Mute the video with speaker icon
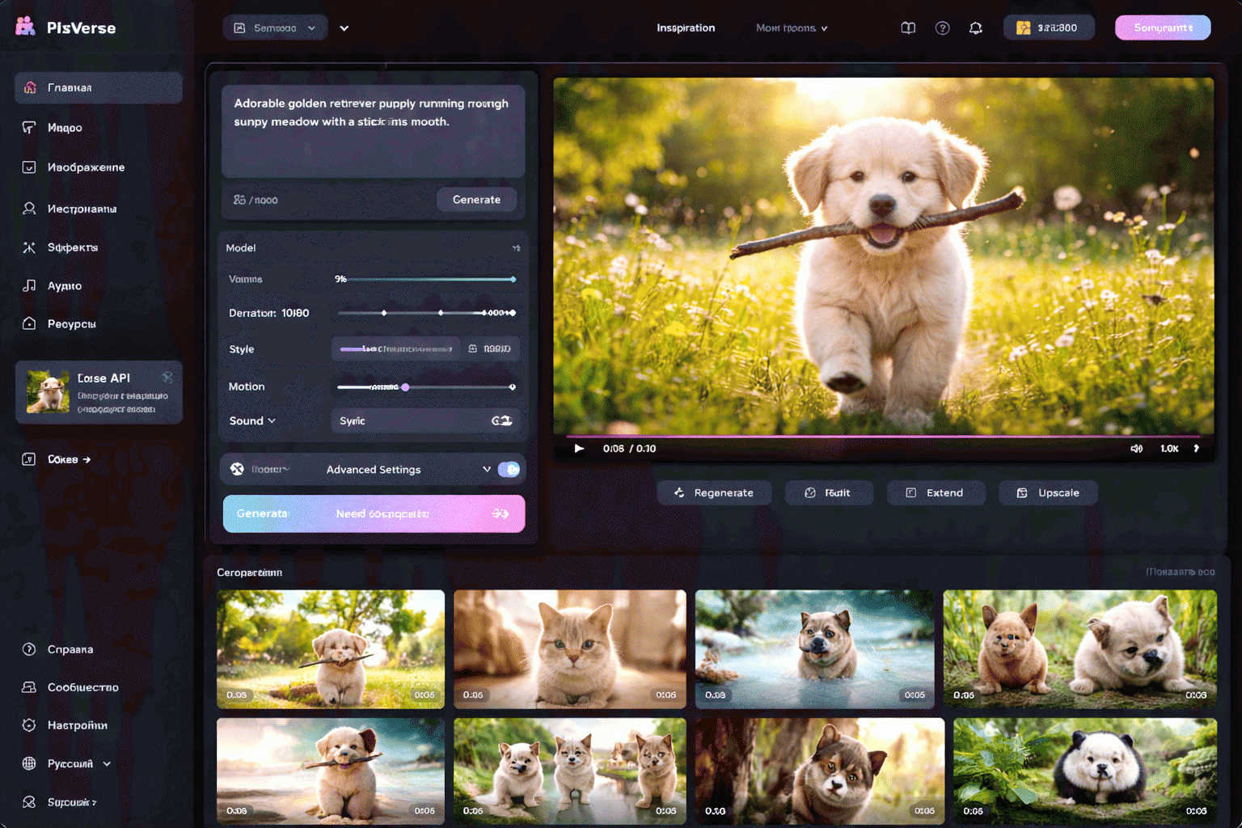 click(x=1136, y=449)
